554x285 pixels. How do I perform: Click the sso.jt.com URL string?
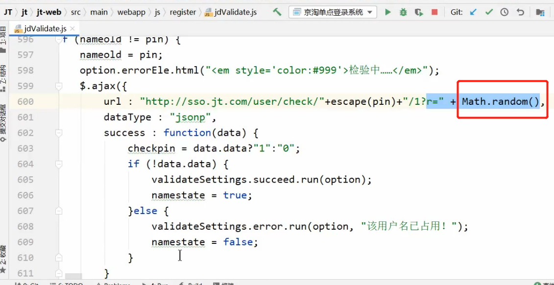tap(232, 102)
